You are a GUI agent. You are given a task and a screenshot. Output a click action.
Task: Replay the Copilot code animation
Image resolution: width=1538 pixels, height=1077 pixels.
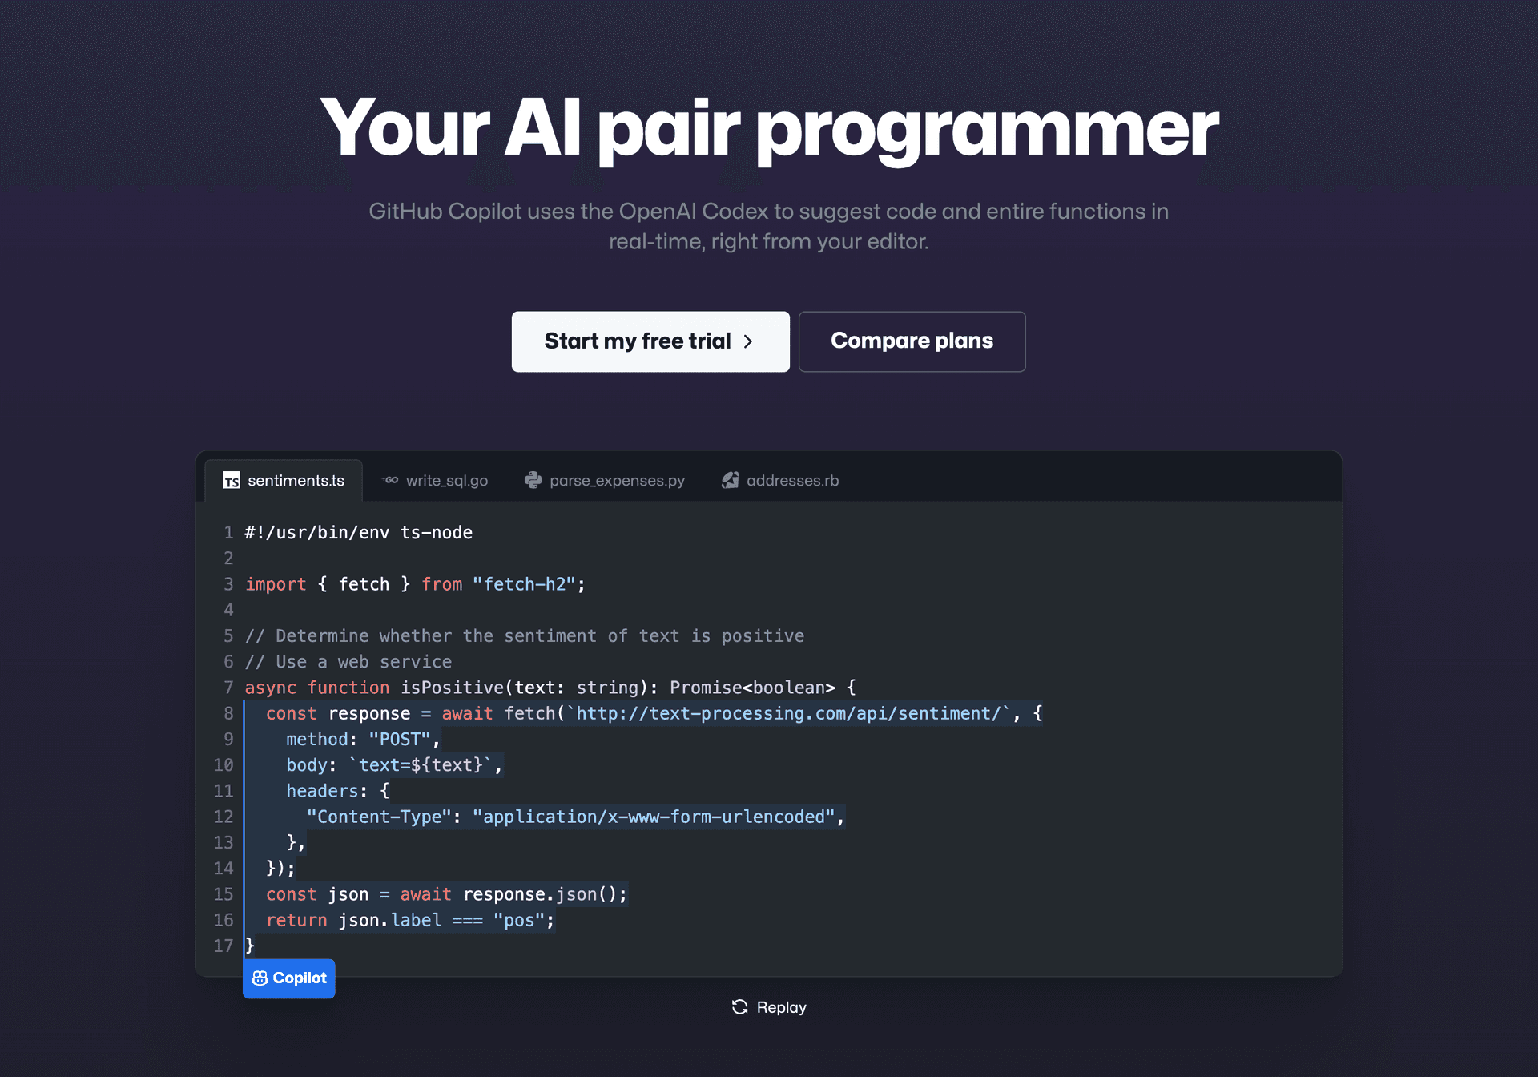pyautogui.click(x=767, y=1007)
